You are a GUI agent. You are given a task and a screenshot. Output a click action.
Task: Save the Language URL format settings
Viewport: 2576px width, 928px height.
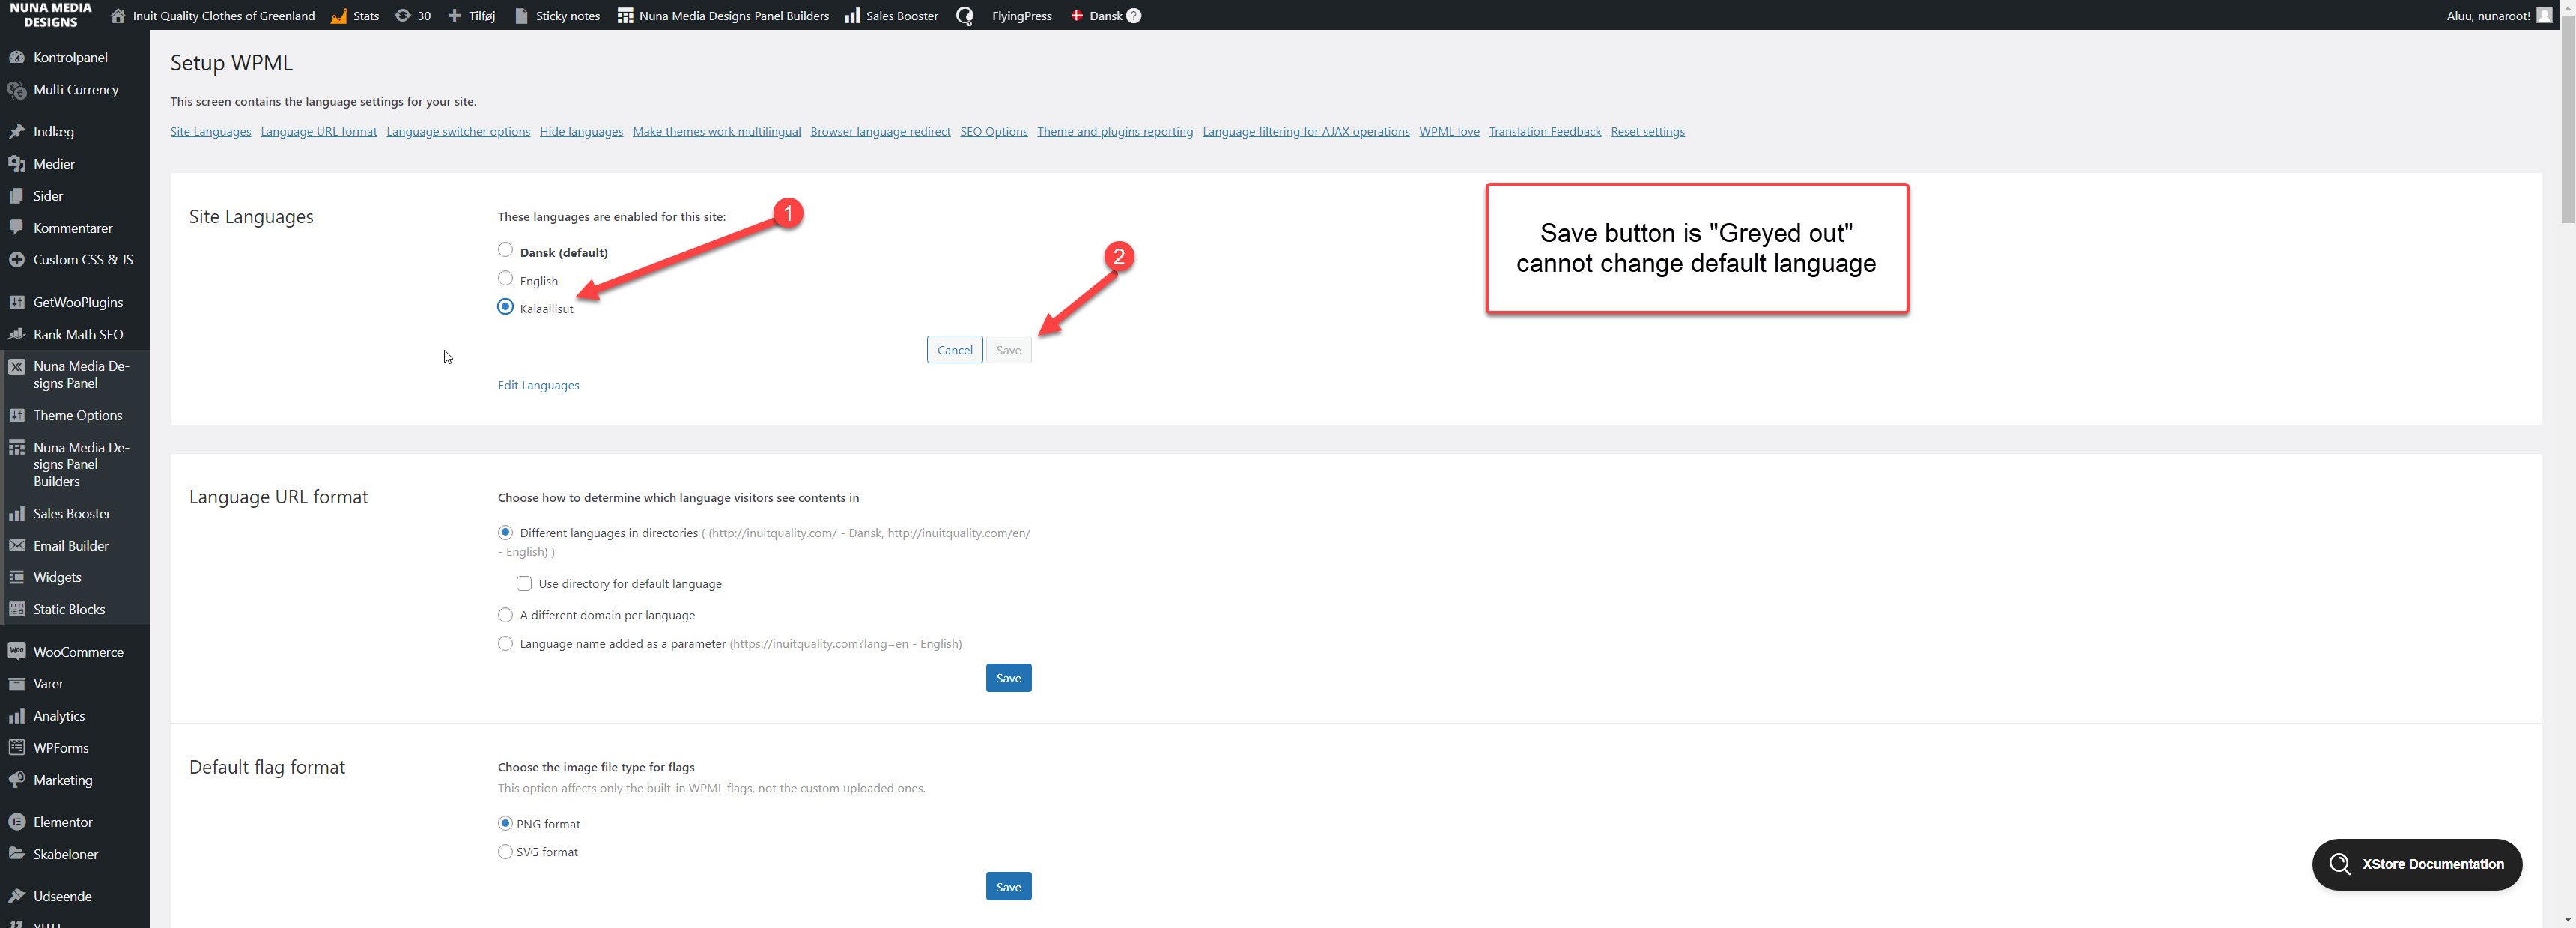coord(1008,677)
